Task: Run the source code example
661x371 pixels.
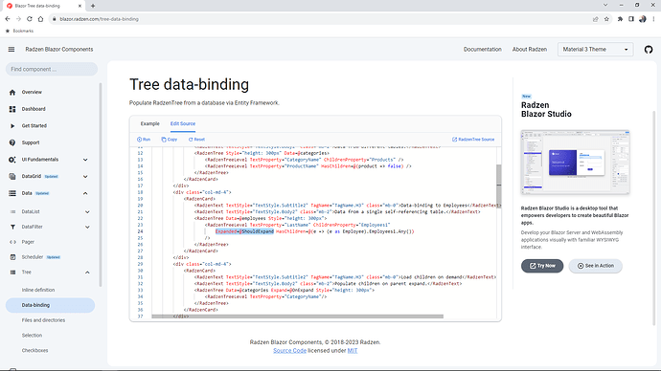Action: pyautogui.click(x=144, y=140)
